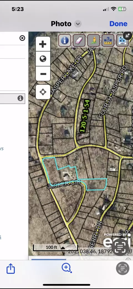The height and width of the screenshot is (289, 133).
Task: Share the photo using share icon
Action: pyautogui.click(x=11, y=268)
